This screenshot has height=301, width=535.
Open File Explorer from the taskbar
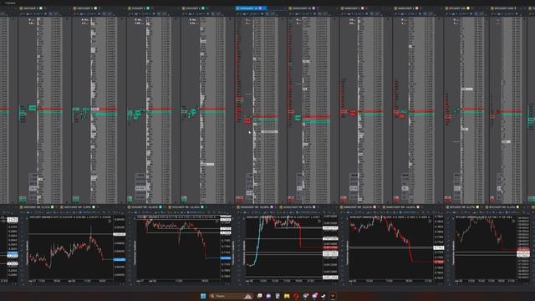click(x=287, y=296)
